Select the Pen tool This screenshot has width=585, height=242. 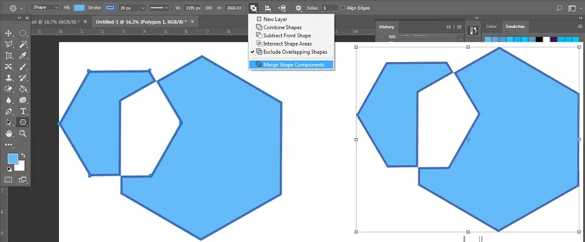coord(9,111)
